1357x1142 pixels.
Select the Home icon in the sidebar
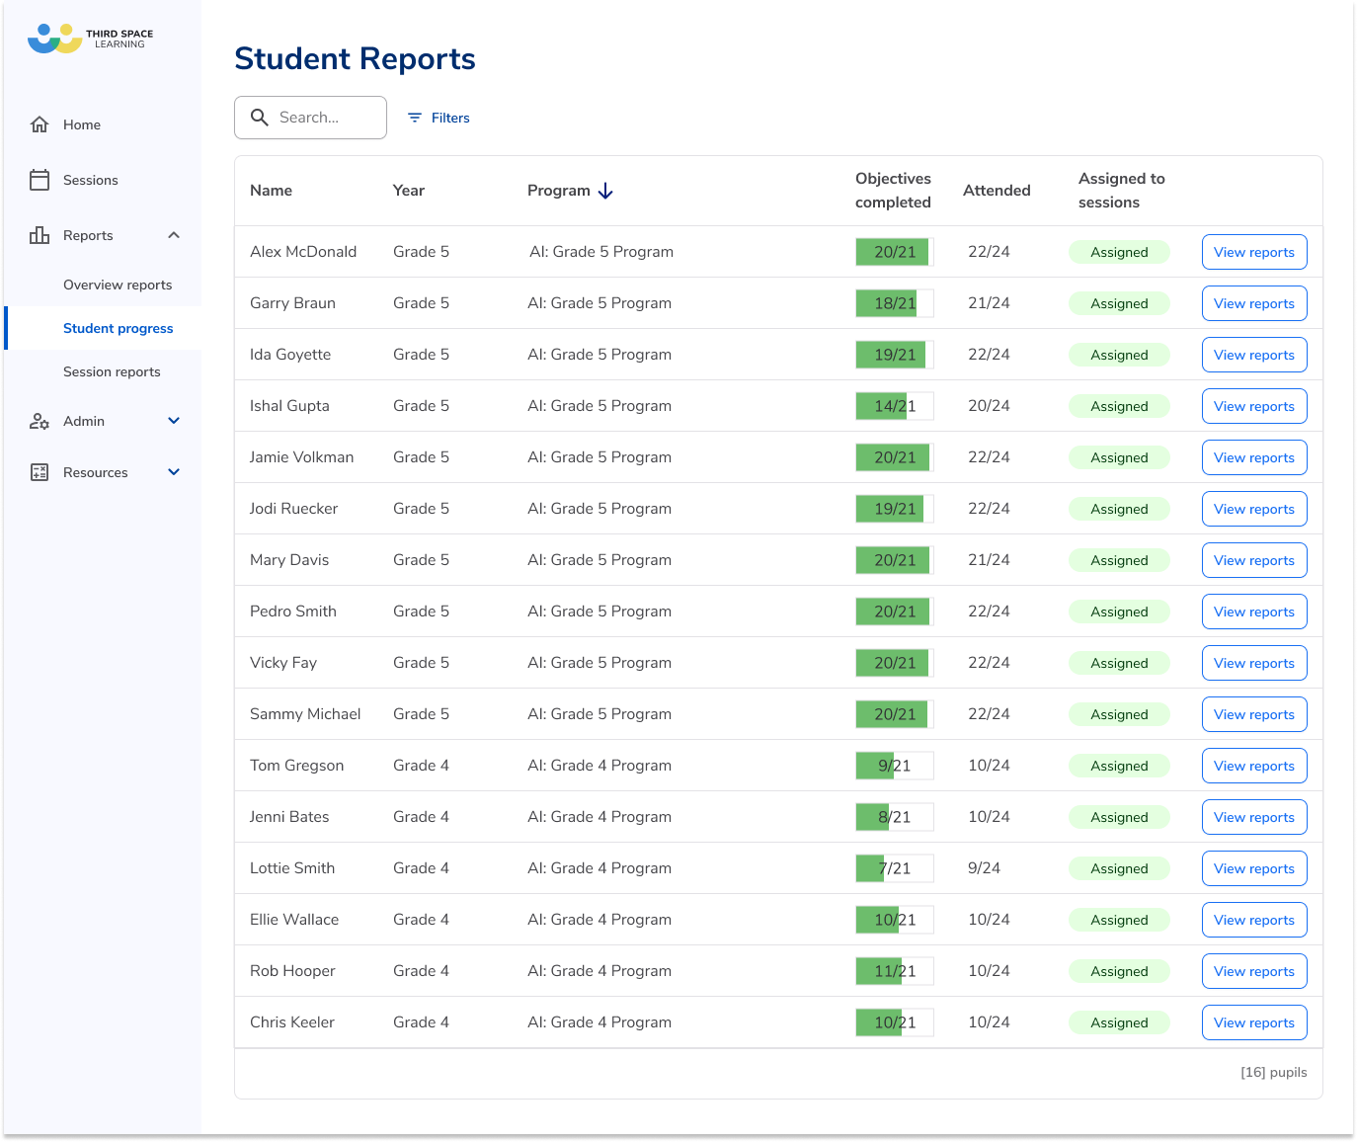40,124
